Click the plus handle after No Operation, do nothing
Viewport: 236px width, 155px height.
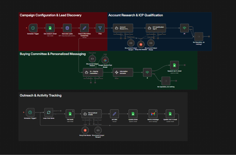tap(176, 81)
